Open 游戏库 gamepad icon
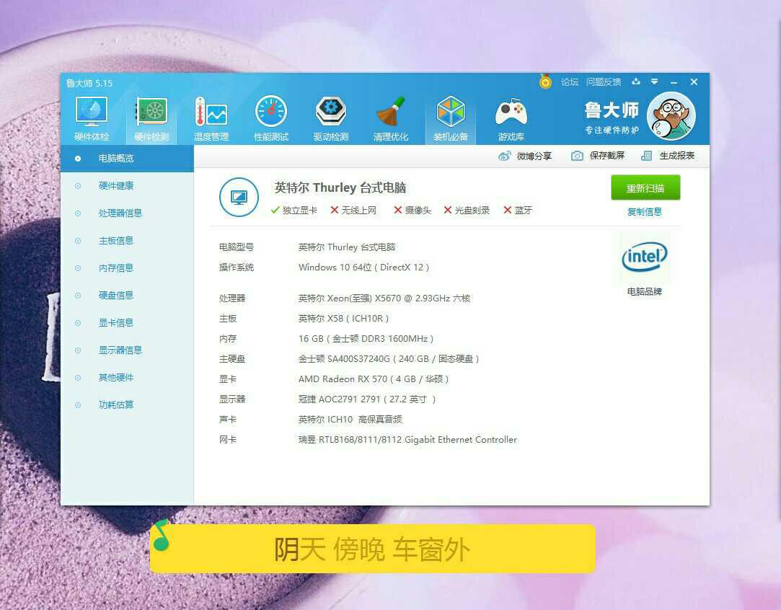The width and height of the screenshot is (781, 610). click(511, 118)
